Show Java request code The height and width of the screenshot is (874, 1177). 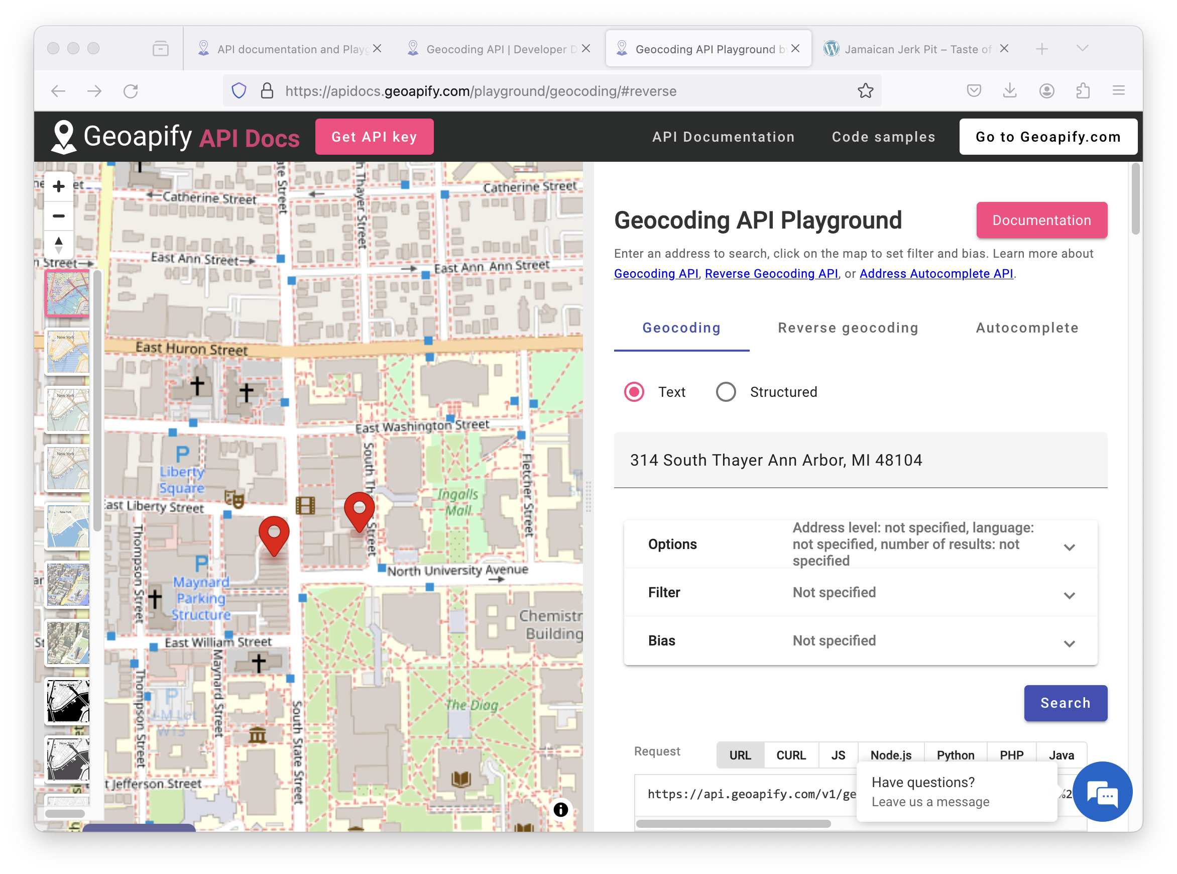1061,755
